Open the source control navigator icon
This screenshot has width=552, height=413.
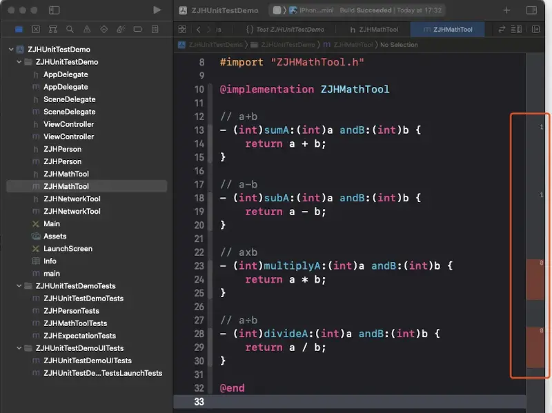(36, 29)
